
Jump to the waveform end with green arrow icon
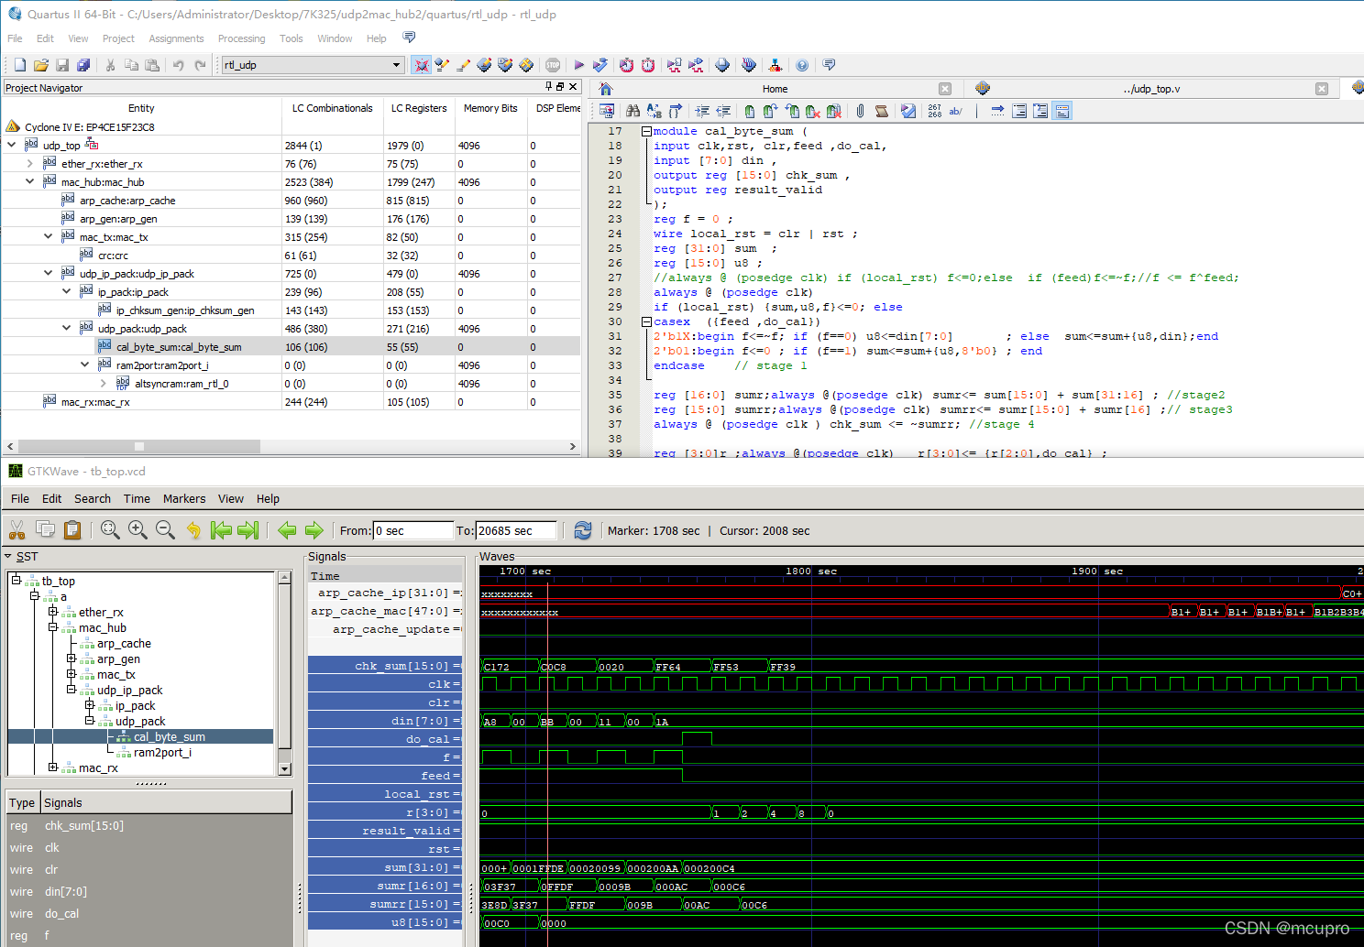(247, 530)
